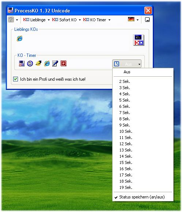The width and height of the screenshot is (182, 212).
Task: Open the KO Timer toolbar menu
Action: click(x=95, y=20)
